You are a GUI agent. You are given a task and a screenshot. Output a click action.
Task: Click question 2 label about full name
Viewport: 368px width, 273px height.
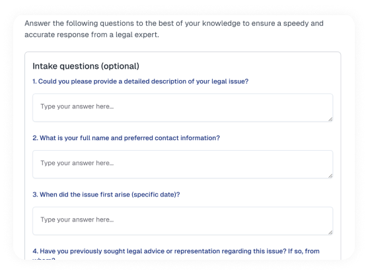point(126,138)
